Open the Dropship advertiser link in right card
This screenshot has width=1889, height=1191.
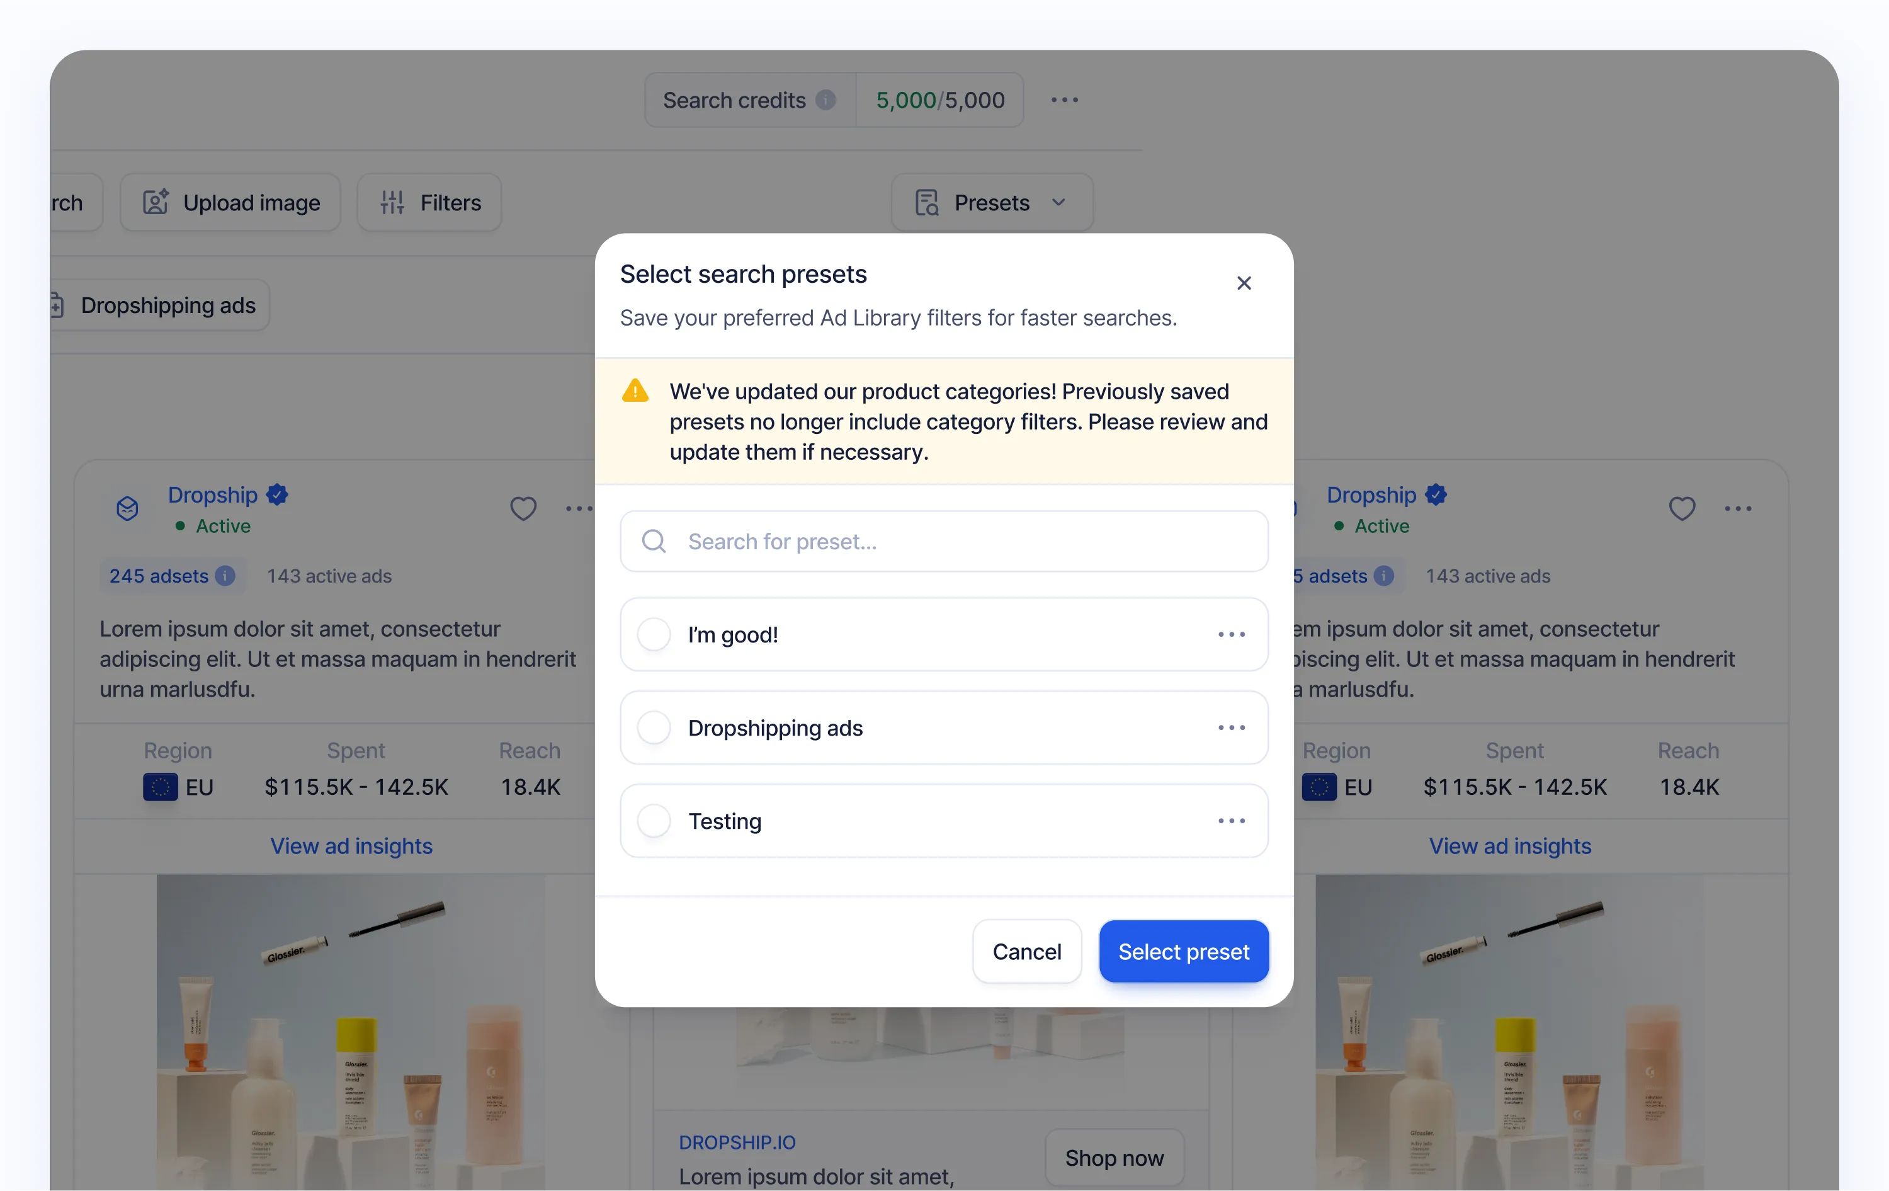(1371, 494)
